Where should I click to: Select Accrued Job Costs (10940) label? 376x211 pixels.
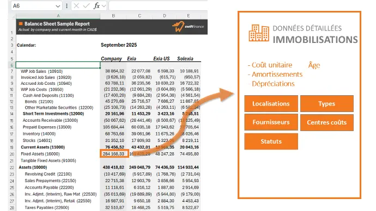click(x=46, y=83)
